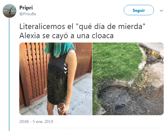Select the text "qué día de mierda"
166x131 pixels.
click(110, 26)
